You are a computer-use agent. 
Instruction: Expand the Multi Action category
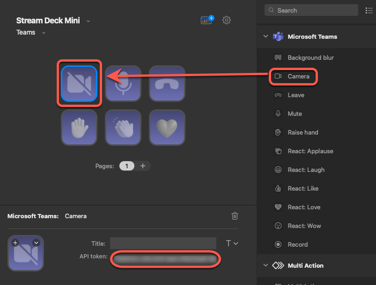[265, 265]
